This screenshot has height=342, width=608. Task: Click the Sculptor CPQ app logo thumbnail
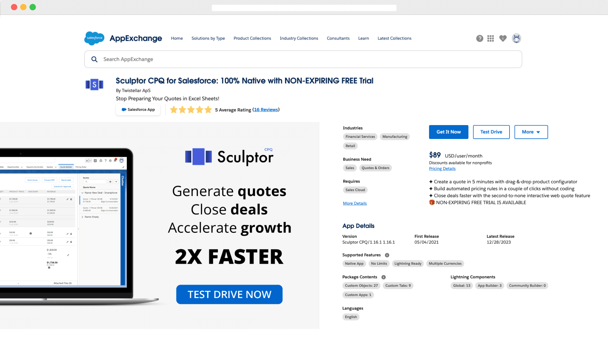pos(94,85)
